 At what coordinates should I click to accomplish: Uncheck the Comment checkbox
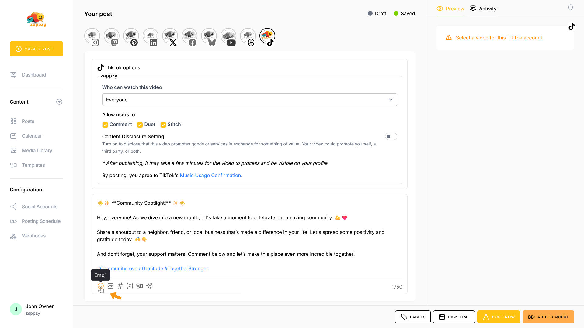(x=105, y=125)
